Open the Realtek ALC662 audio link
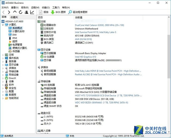Image resolution: width=171 pixels, height=138 pixels. tap(108, 75)
